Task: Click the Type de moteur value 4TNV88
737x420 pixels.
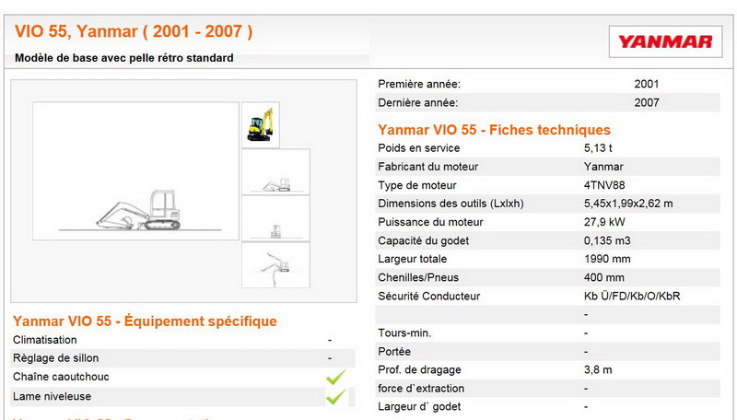Action: (x=602, y=185)
